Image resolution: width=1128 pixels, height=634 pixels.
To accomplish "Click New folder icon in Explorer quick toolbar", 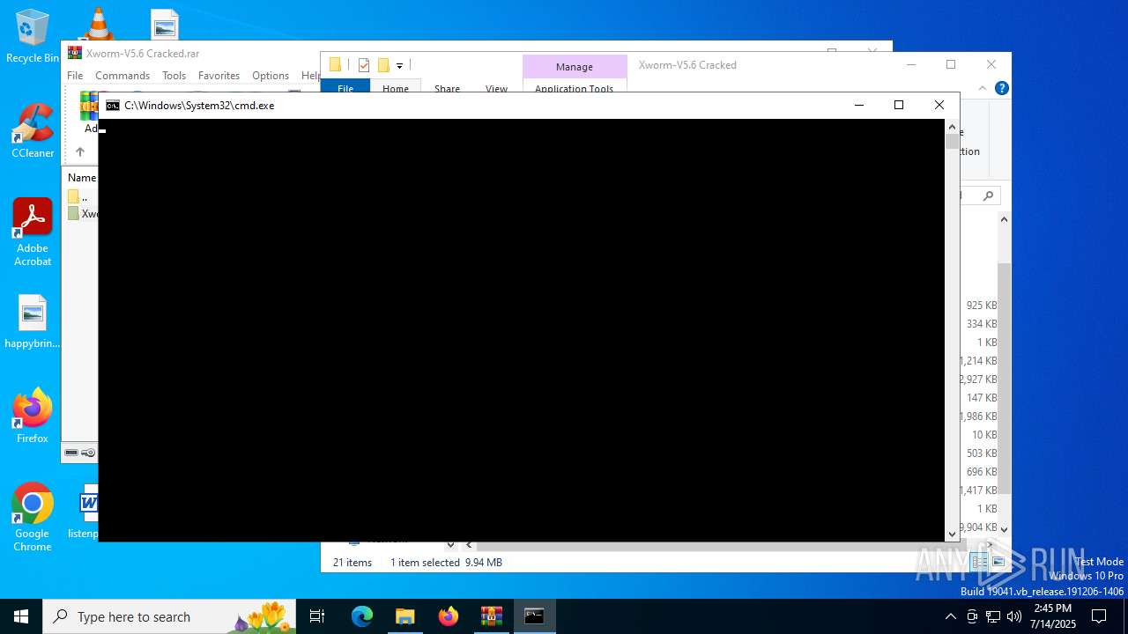I will click(x=383, y=64).
